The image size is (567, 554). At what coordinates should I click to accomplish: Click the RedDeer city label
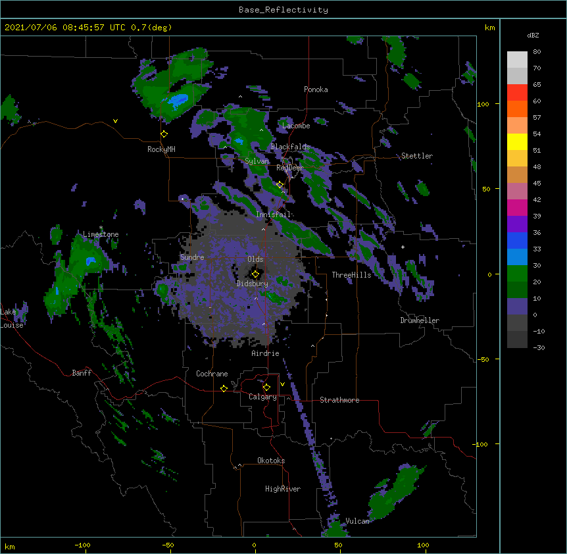click(x=290, y=168)
